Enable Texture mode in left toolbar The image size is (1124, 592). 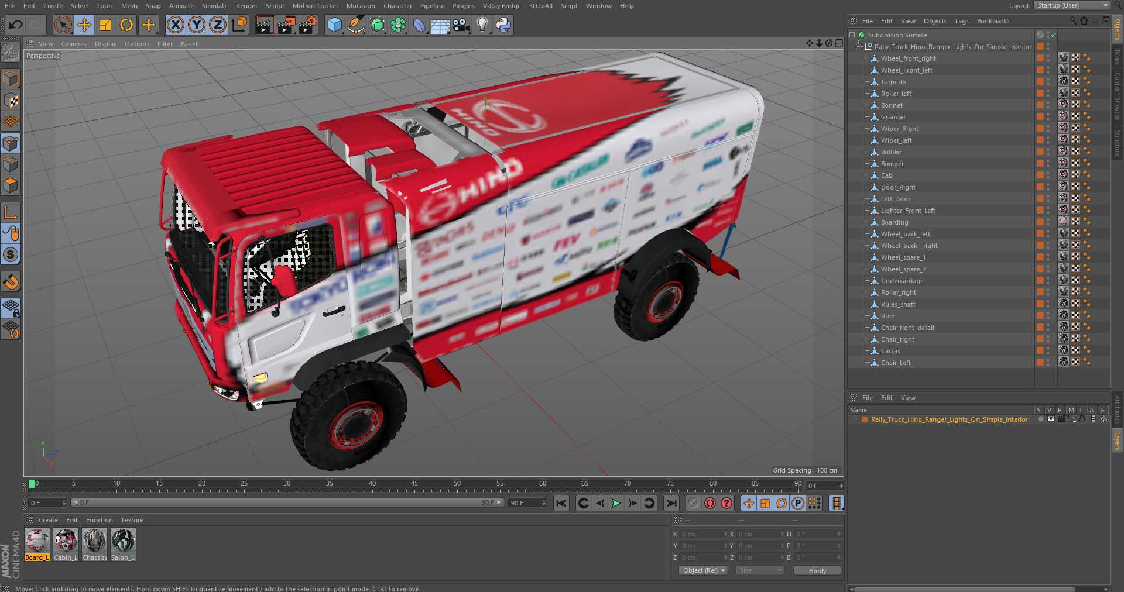click(11, 101)
